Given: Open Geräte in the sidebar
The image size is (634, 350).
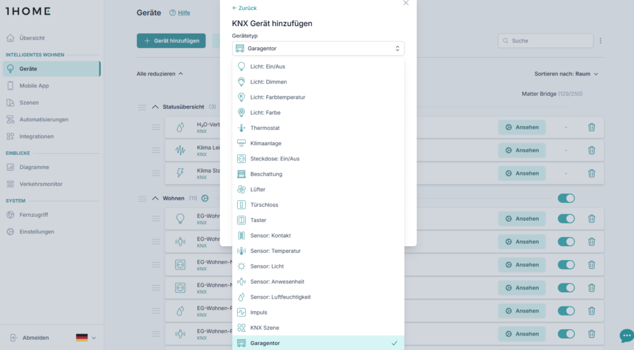Looking at the screenshot, I should click(52, 68).
